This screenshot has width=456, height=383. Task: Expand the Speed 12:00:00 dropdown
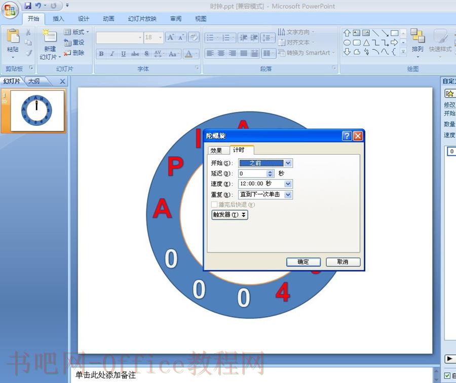(x=288, y=184)
